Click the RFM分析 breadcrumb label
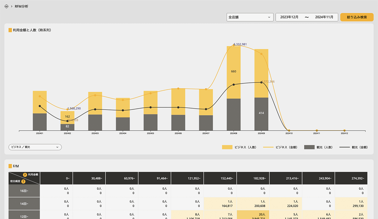The width and height of the screenshot is (378, 219). pyautogui.click(x=21, y=6)
